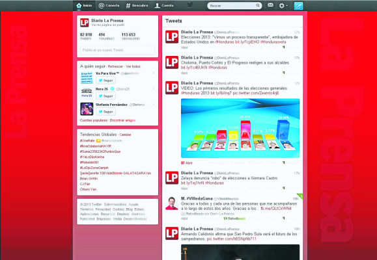This screenshot has height=260, width=377.
Task: Follow Hora 25 with Seguir button
Action: point(105,96)
